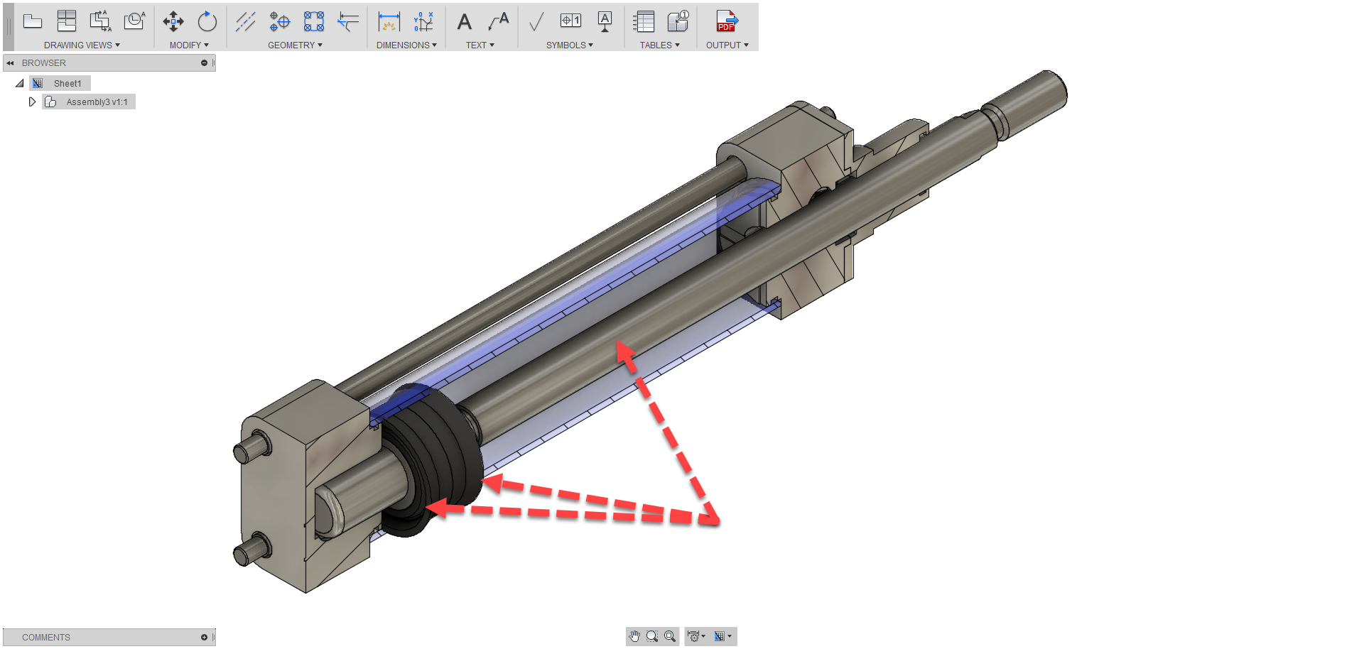Select Sheet1 in the Browser
Viewport: 1364px width, 649px height.
[67, 83]
